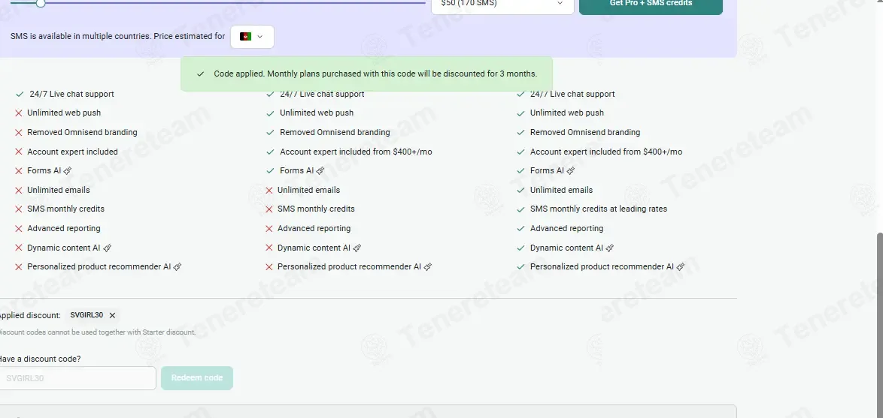Click sparkle icon after right Personalized product recommender AI
This screenshot has height=418, width=883.
click(680, 267)
